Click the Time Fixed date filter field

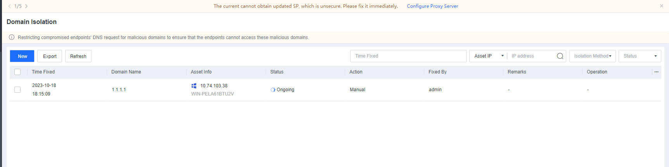pyautogui.click(x=408, y=56)
